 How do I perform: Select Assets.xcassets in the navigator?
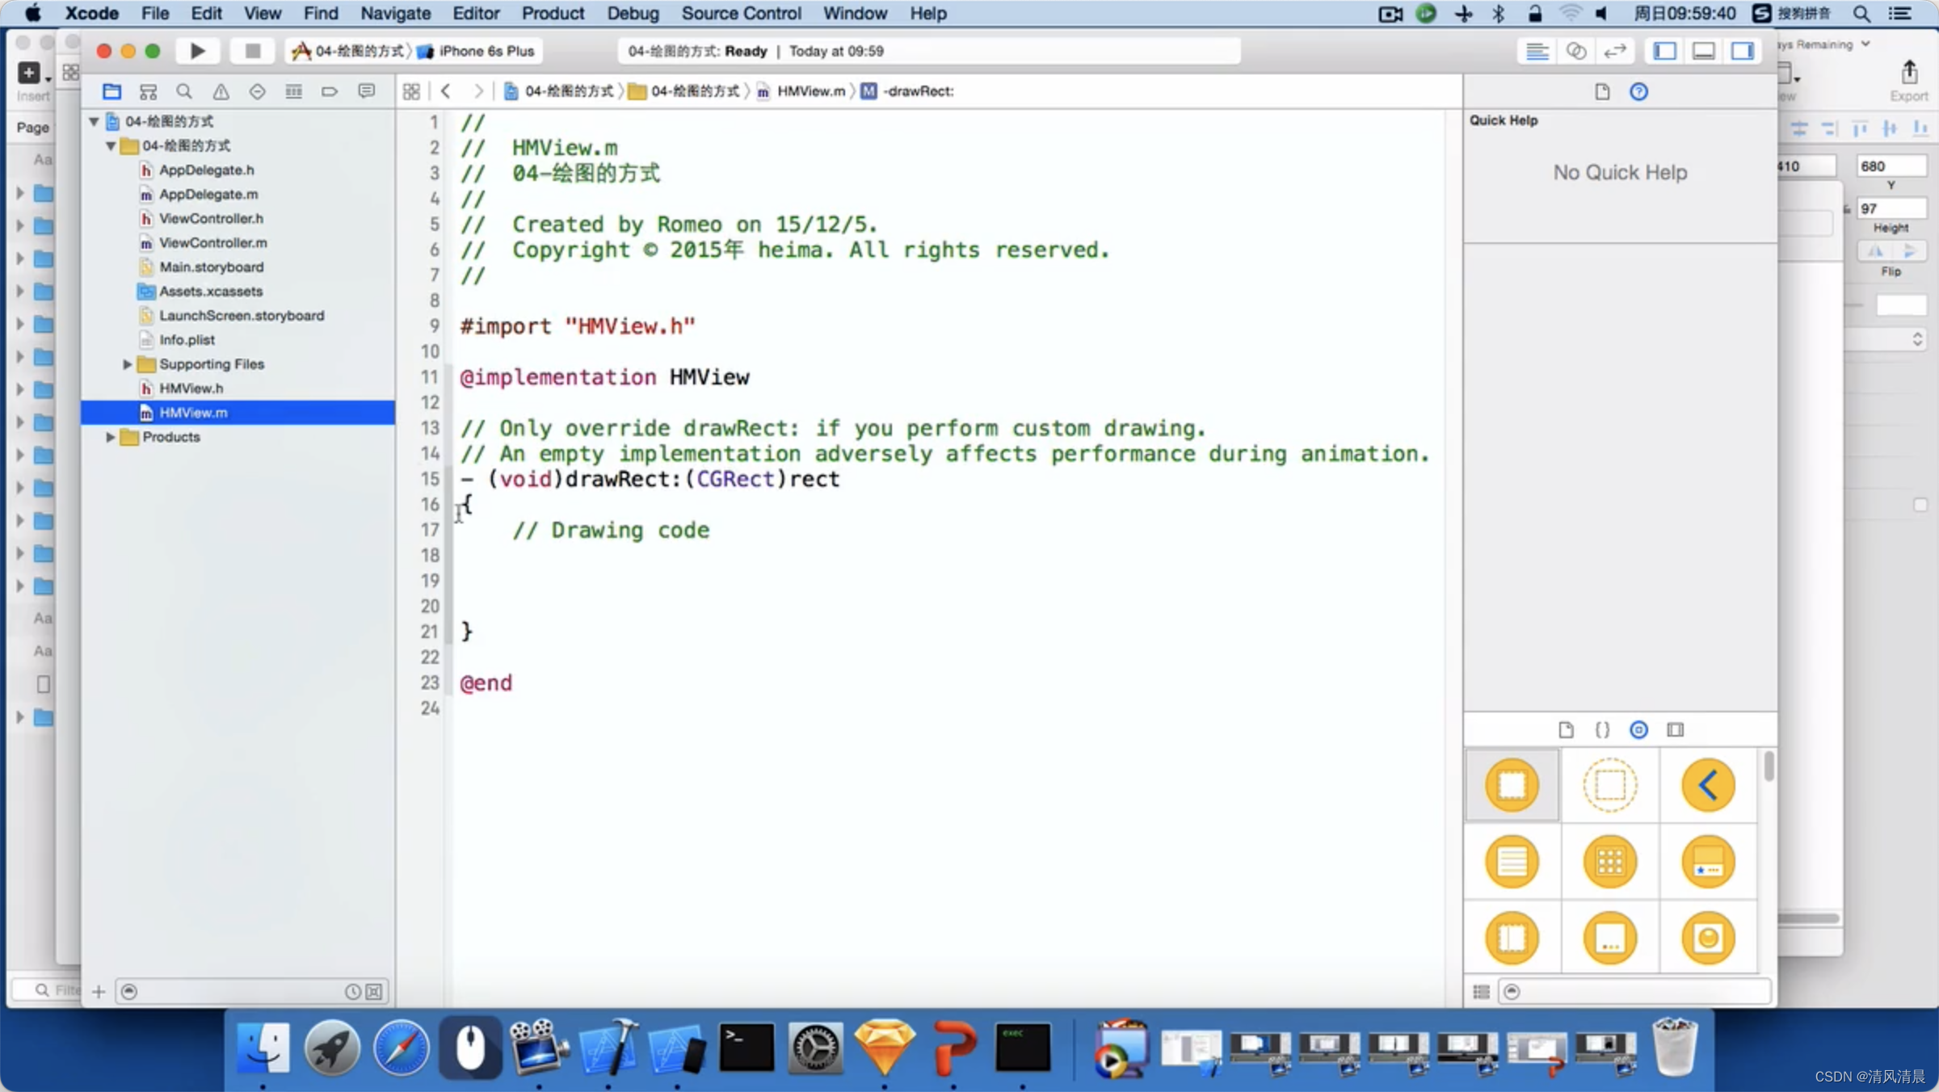(x=210, y=291)
